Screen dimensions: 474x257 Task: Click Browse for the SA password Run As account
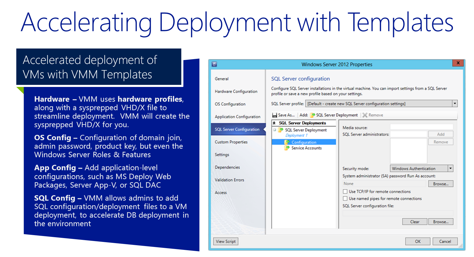(441, 184)
